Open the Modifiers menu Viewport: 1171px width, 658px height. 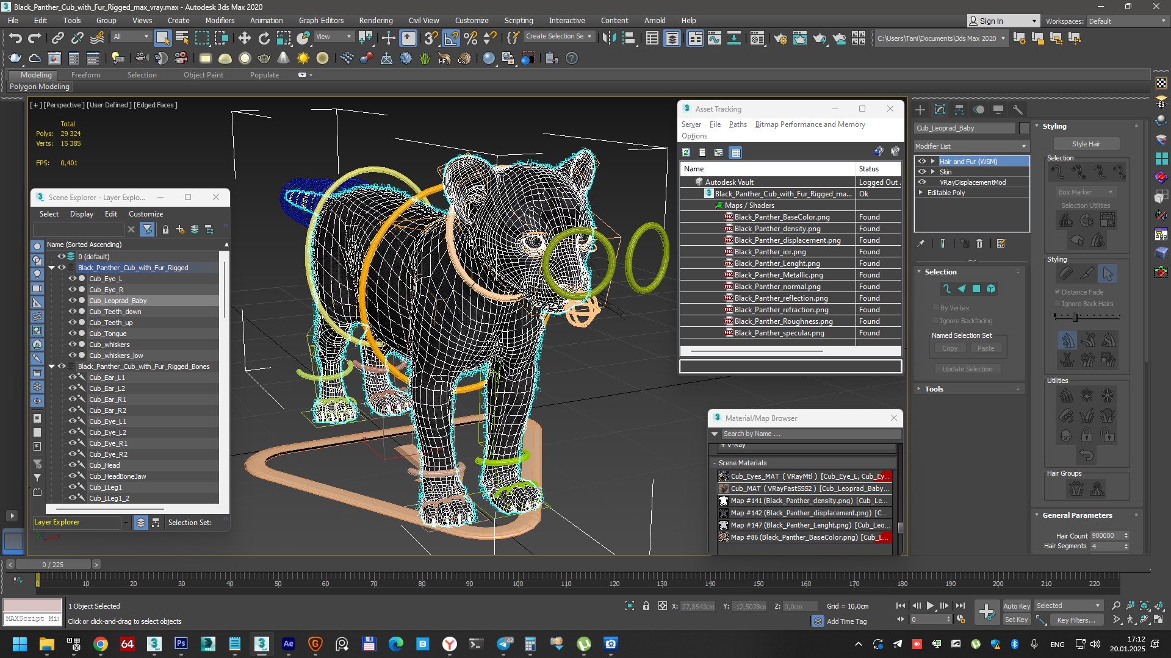tap(220, 20)
